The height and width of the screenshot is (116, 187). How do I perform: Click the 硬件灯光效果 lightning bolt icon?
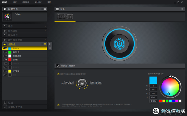(x=5, y=39)
